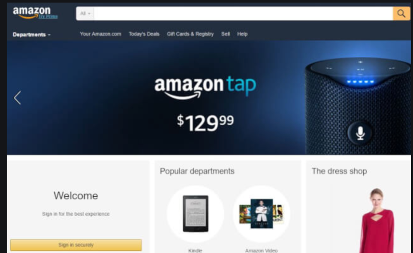Click the Amazon Tap logo in banner
The width and height of the screenshot is (413, 253).
[x=205, y=87]
